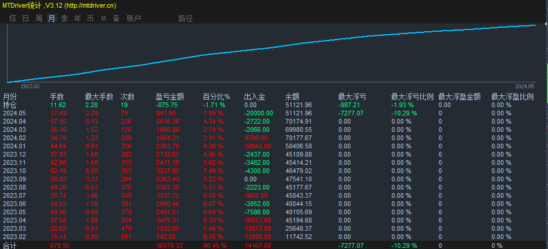Click the 盈亏金额 column header
The width and height of the screenshot is (548, 249).
(x=170, y=97)
